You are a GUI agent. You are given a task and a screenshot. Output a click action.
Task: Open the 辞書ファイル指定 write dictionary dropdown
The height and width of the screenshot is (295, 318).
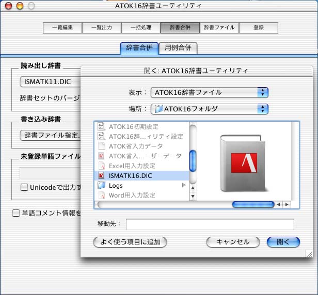pos(50,135)
